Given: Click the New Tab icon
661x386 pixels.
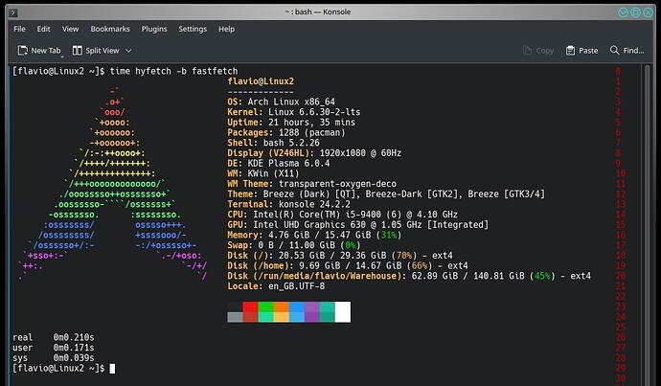Looking at the screenshot, I should (x=22, y=51).
